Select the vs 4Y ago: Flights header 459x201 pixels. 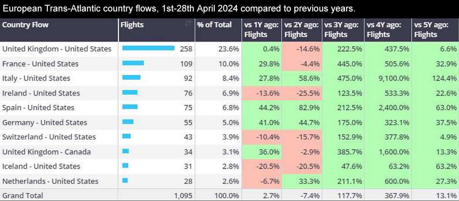coord(384,30)
